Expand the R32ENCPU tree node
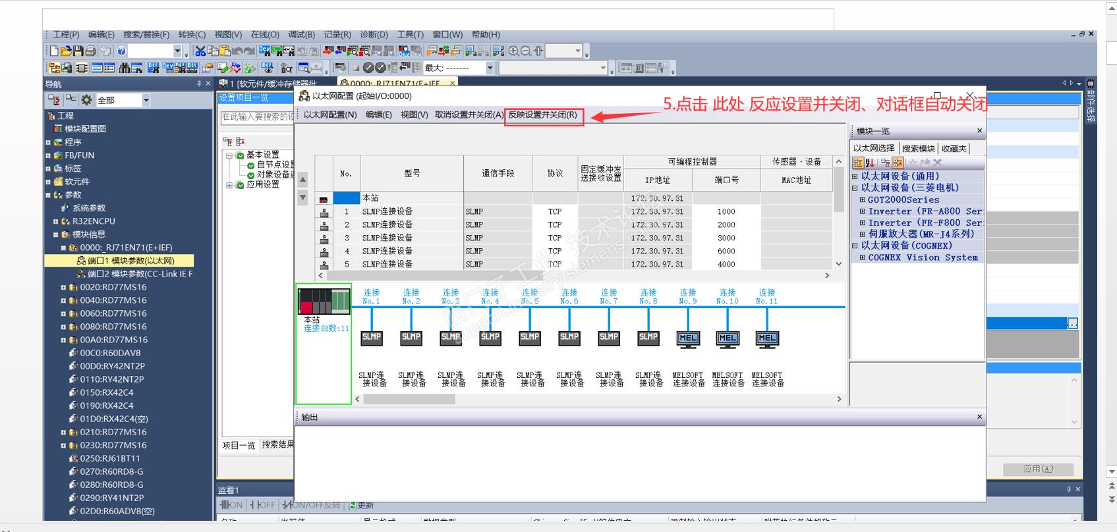The width and height of the screenshot is (1117, 532). [56, 221]
